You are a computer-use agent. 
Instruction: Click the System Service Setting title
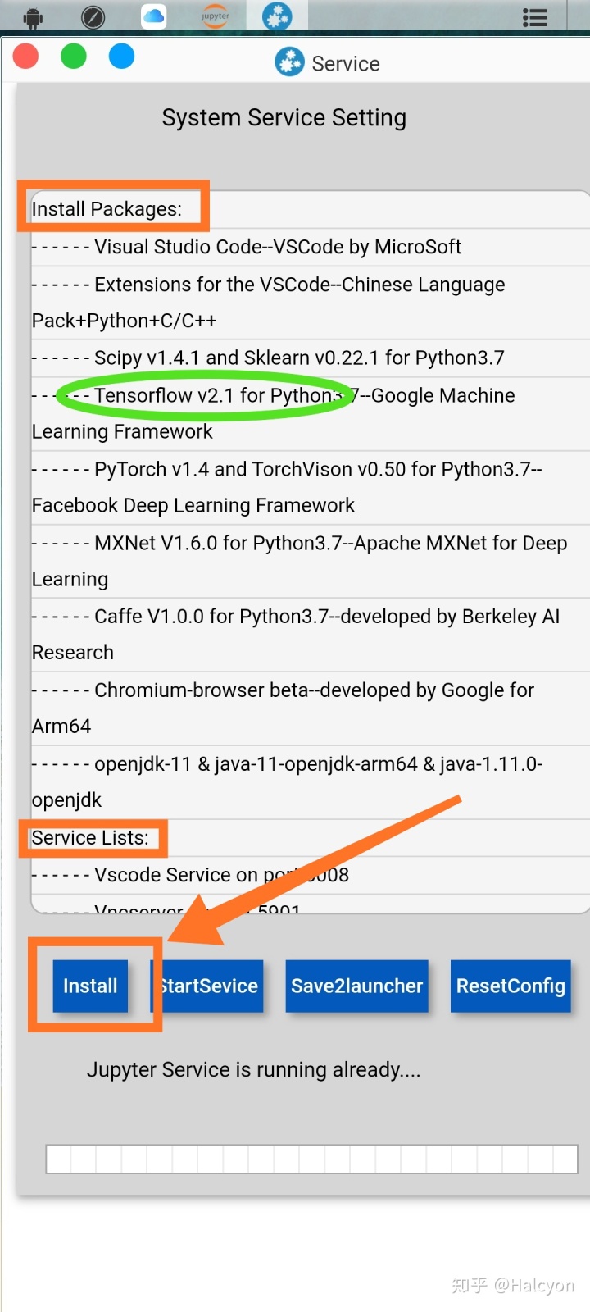point(284,118)
